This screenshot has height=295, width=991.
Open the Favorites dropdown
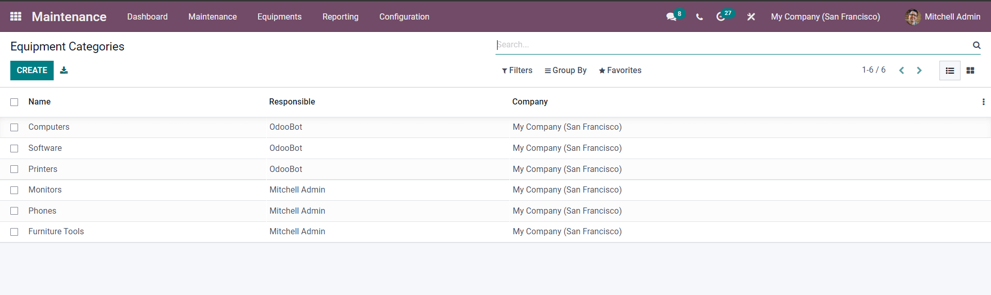click(x=620, y=71)
